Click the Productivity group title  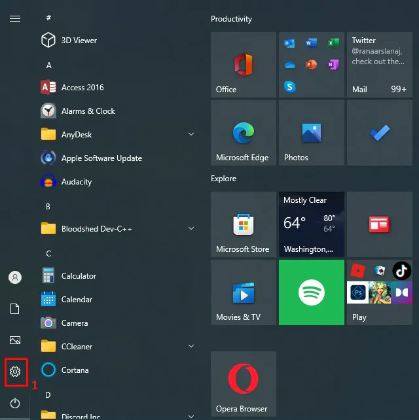click(x=231, y=19)
